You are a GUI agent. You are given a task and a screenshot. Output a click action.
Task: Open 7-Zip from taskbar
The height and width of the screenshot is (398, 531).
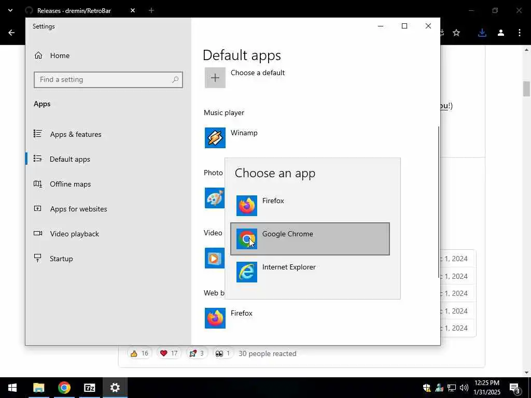coord(89,388)
